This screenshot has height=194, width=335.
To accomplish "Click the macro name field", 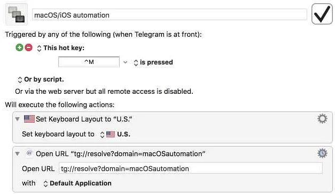I will click(x=169, y=15).
